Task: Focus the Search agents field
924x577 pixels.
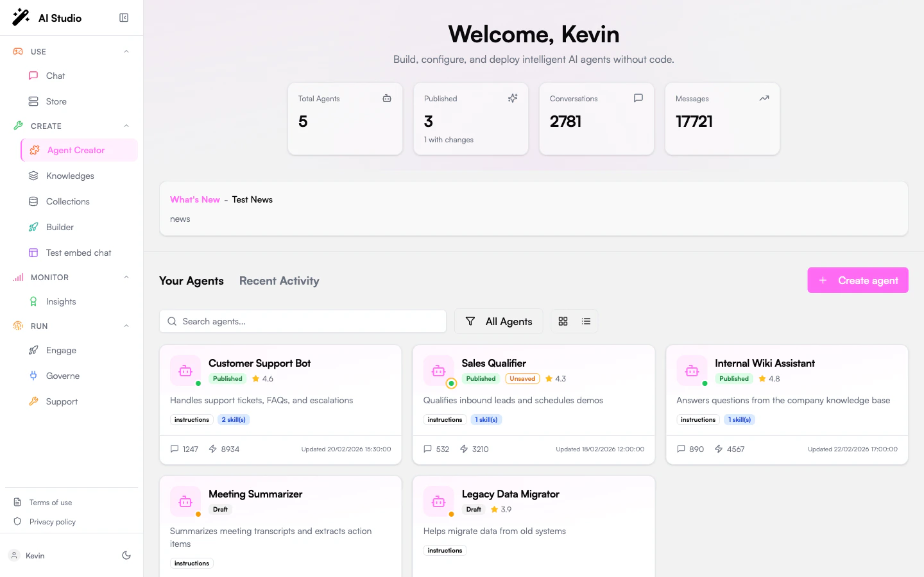Action: click(303, 321)
